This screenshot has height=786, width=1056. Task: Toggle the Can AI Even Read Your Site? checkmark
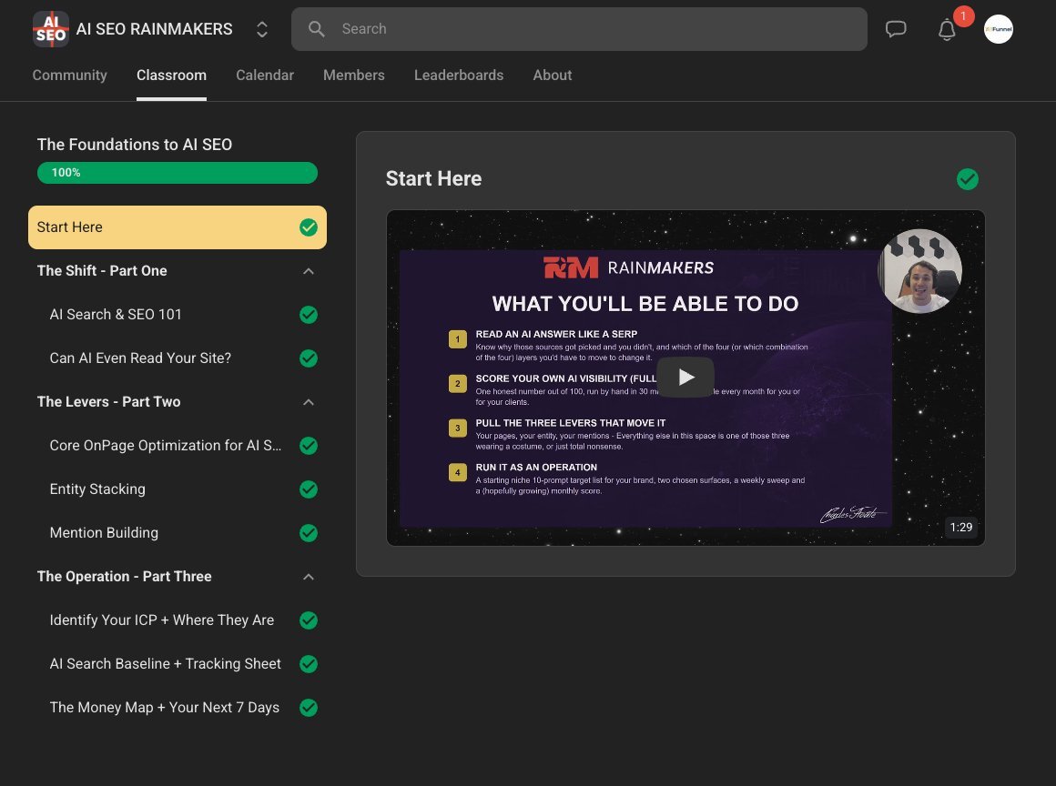click(x=309, y=358)
